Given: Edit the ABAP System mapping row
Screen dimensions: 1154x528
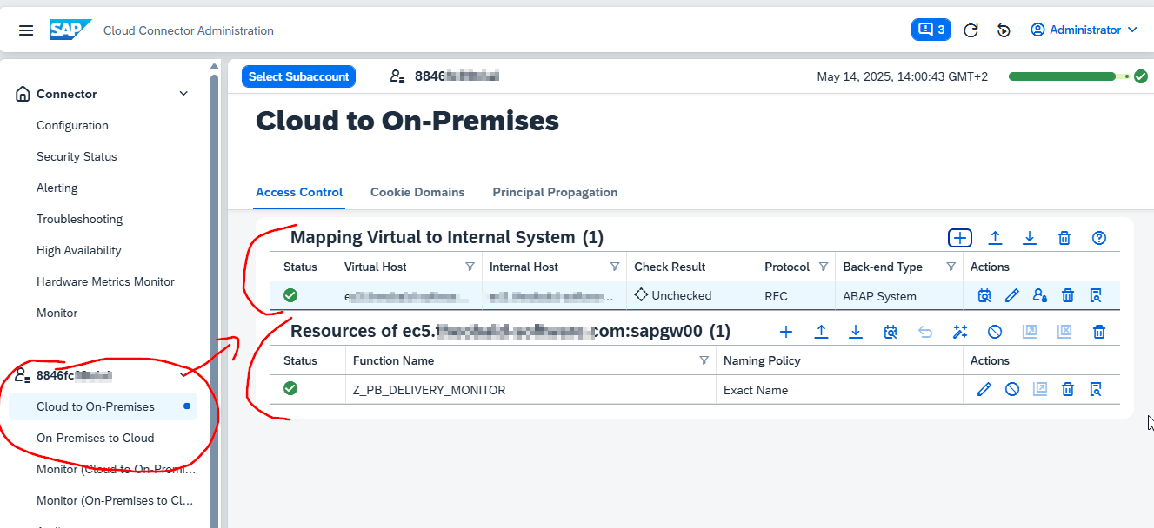Looking at the screenshot, I should [1011, 296].
